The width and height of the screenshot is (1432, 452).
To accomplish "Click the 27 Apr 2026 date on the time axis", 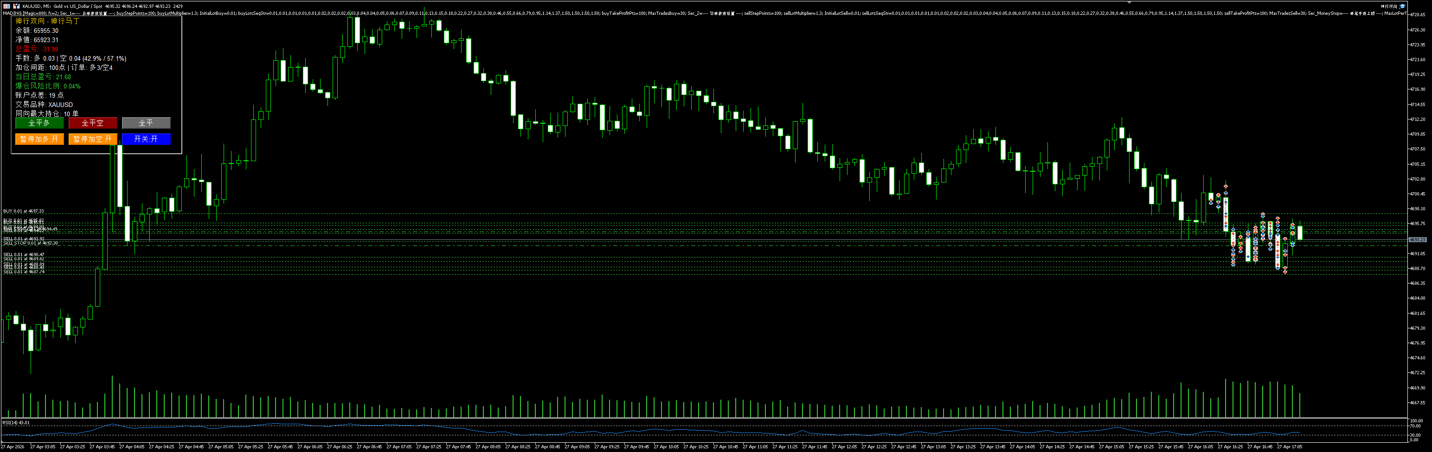I will tap(13, 446).
